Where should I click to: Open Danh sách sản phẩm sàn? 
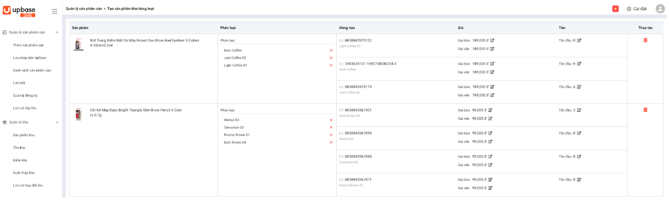pos(32,70)
